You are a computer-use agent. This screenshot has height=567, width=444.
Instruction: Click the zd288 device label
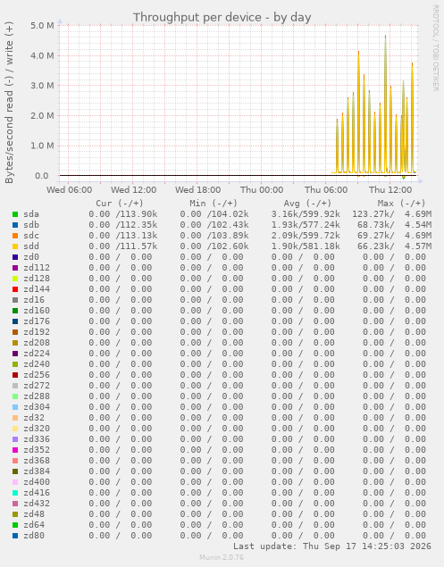(x=37, y=396)
